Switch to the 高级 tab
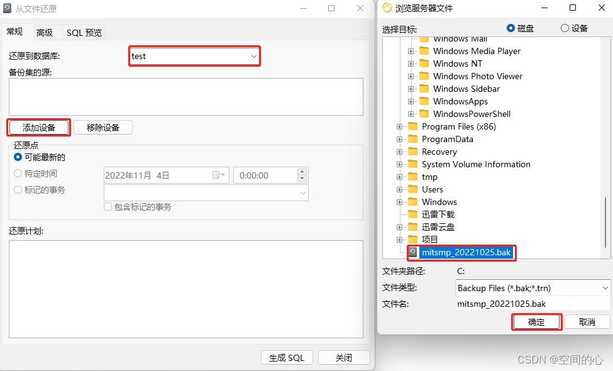 coord(45,33)
